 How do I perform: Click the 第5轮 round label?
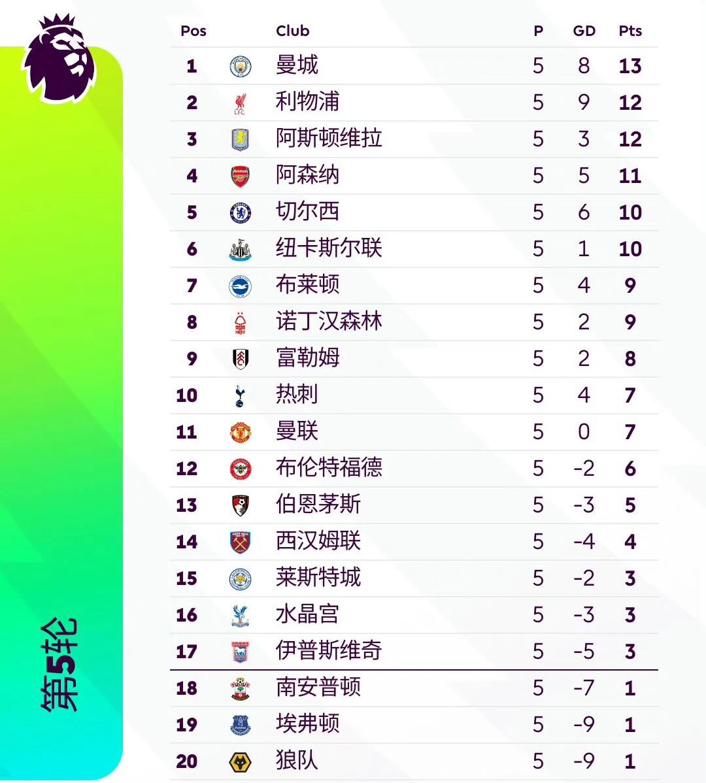pyautogui.click(x=60, y=665)
